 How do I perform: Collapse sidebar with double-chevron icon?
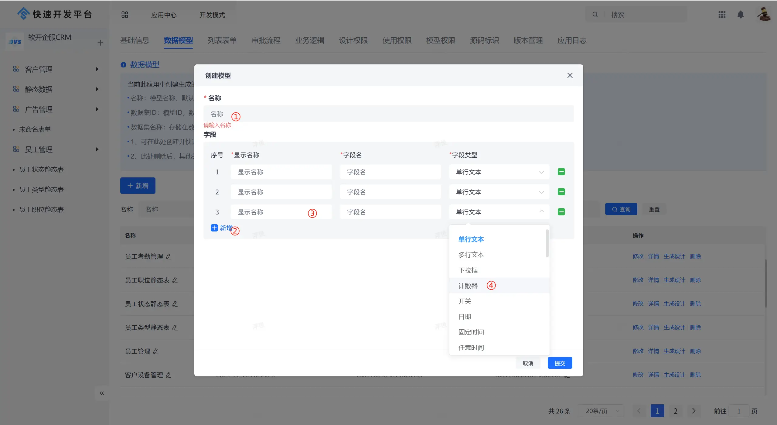pos(102,393)
